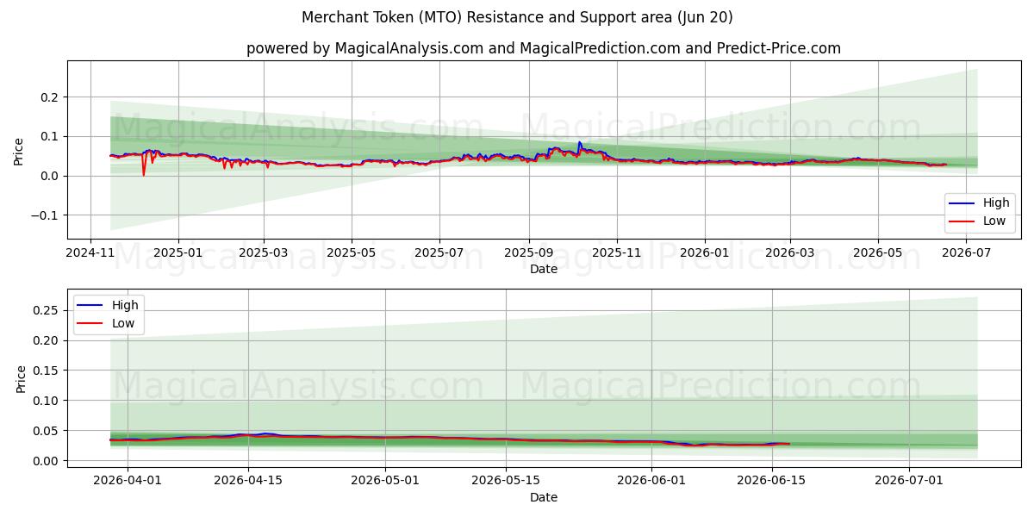Click the '2025-11' date tick on the upper chart

[616, 253]
